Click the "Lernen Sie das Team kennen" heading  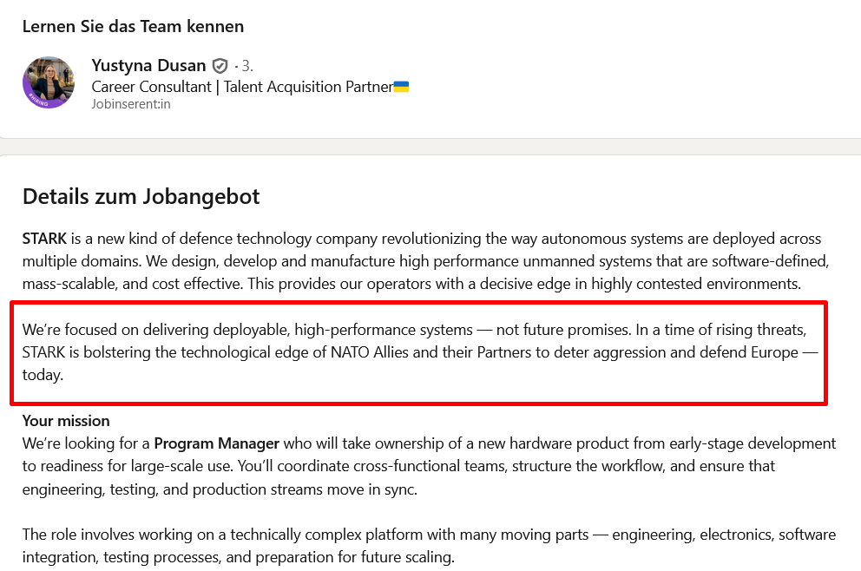pyautogui.click(x=133, y=26)
